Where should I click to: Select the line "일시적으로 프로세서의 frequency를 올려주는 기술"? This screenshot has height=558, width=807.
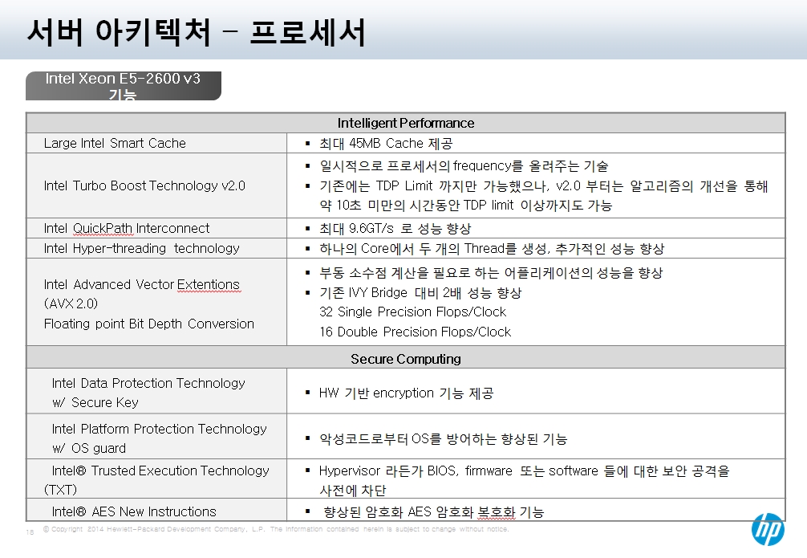464,166
